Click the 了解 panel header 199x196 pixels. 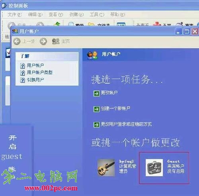(47, 56)
